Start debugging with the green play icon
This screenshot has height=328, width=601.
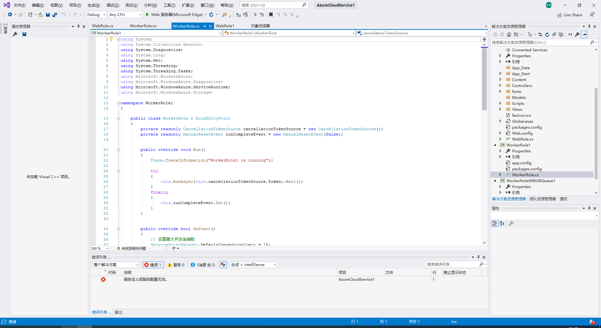[147, 15]
